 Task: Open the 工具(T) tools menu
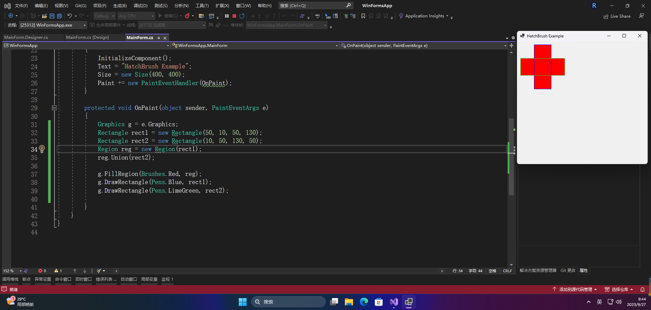point(202,5)
